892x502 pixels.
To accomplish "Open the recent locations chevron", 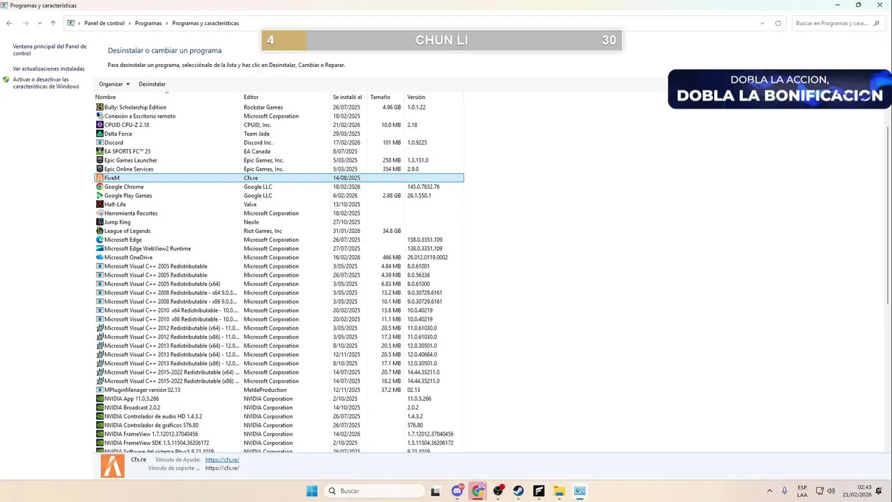I will 40,23.
